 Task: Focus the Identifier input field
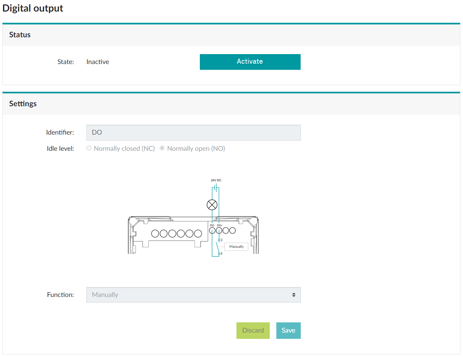[x=193, y=133]
